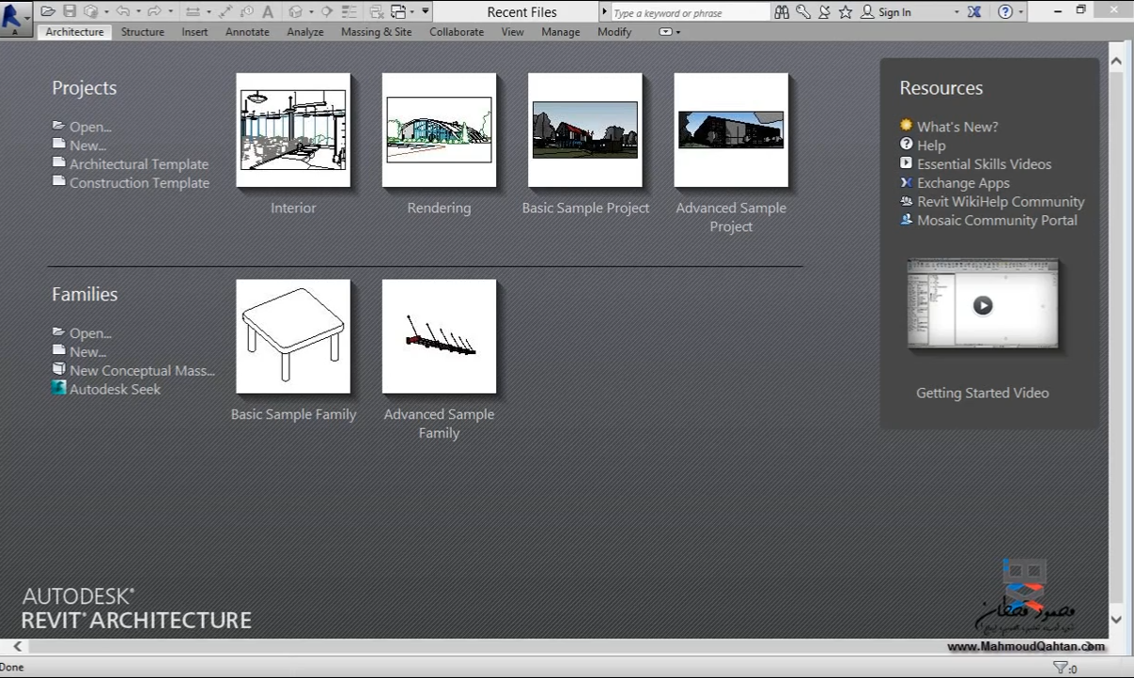The height and width of the screenshot is (678, 1134).
Task: Open Customize Quick Access Toolbar dropdown
Action: 426,11
